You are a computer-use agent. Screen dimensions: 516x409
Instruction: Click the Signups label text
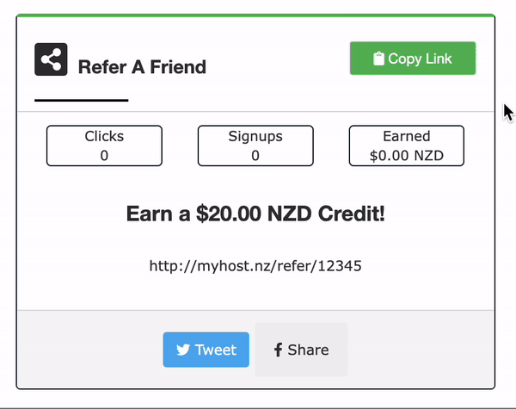pos(255,136)
